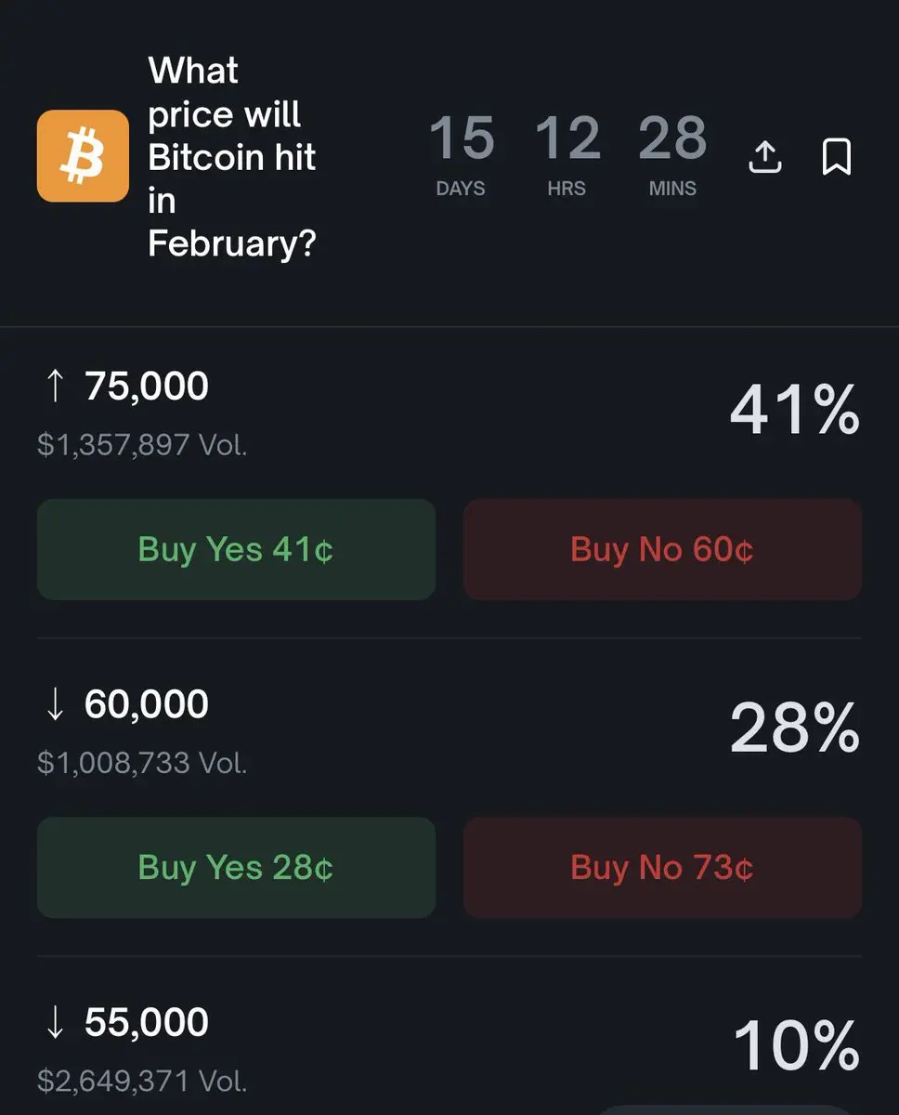Viewport: 899px width, 1115px height.
Task: Buy No at 73¢ for 60,000
Action: (x=662, y=867)
